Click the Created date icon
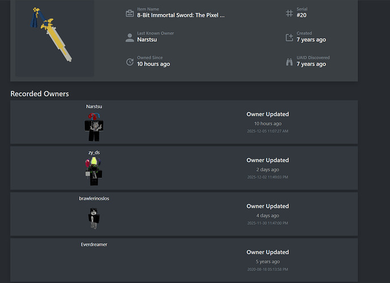This screenshot has width=390, height=283. point(289,37)
